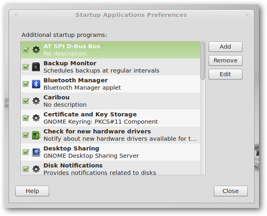Open the window menu arrow in title bar
Image resolution: width=267 pixels, height=216 pixels.
(16, 15)
